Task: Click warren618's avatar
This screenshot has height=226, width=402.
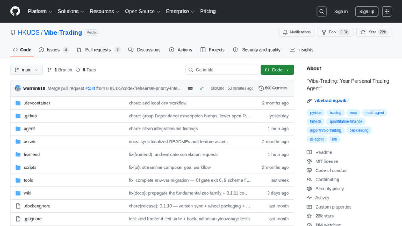Action: point(18,88)
